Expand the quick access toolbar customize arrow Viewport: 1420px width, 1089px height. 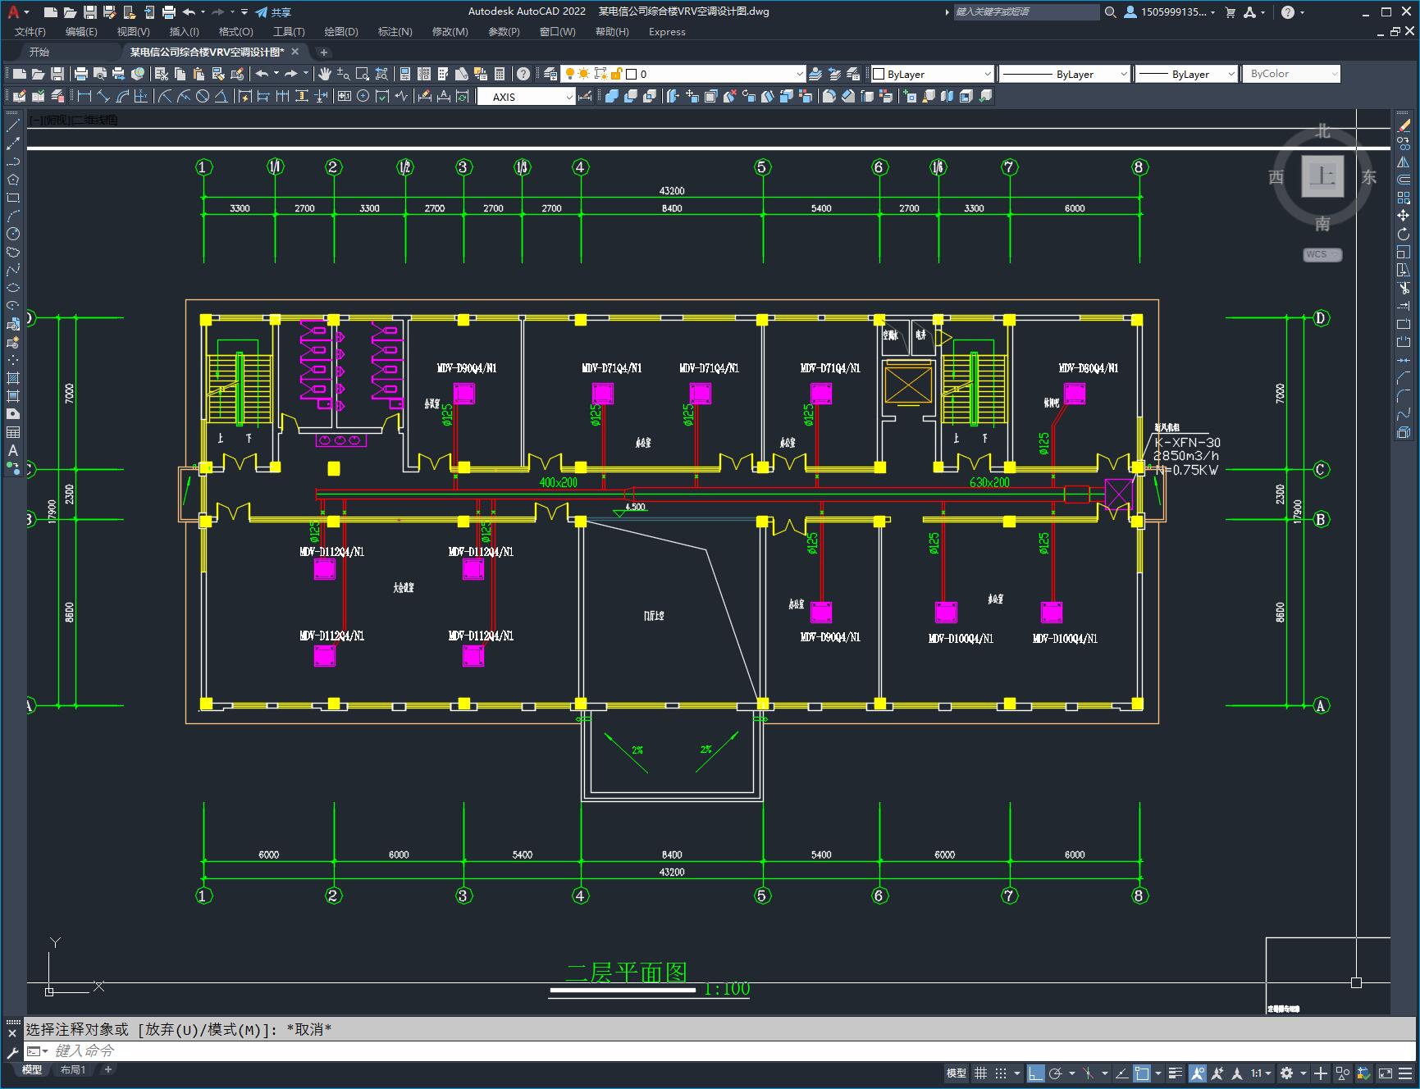tap(244, 12)
